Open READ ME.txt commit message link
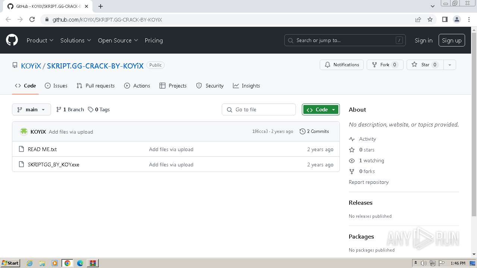 171,149
